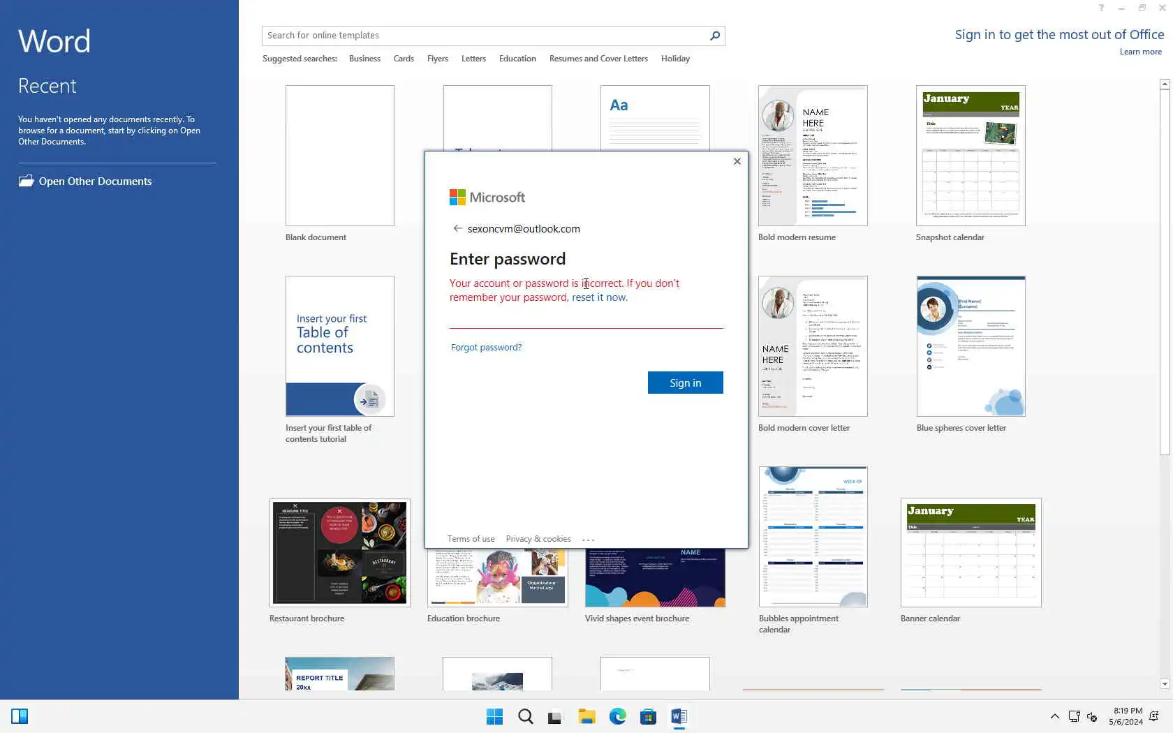Image resolution: width=1173 pixels, height=733 pixels.
Task: Open Report Title 20xx template
Action: click(x=340, y=674)
